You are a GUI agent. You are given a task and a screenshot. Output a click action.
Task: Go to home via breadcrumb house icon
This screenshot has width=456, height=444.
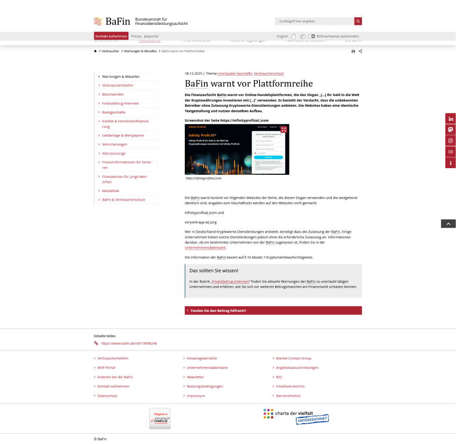[95, 51]
